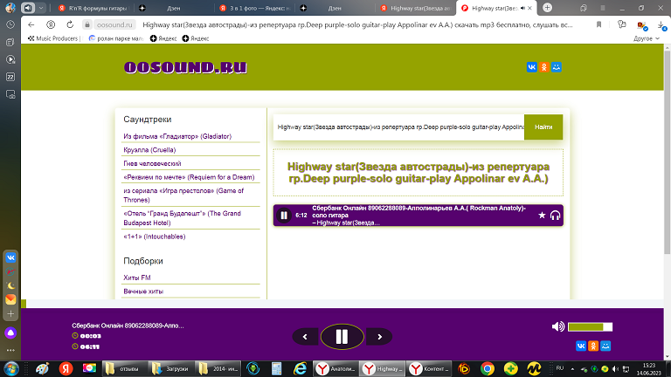Share to VK in the page header
The image size is (671, 377).
point(531,67)
